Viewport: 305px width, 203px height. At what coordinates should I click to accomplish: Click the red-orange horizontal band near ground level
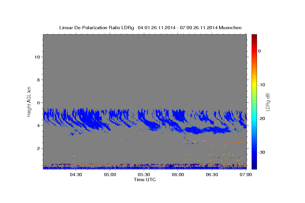click(x=145, y=164)
